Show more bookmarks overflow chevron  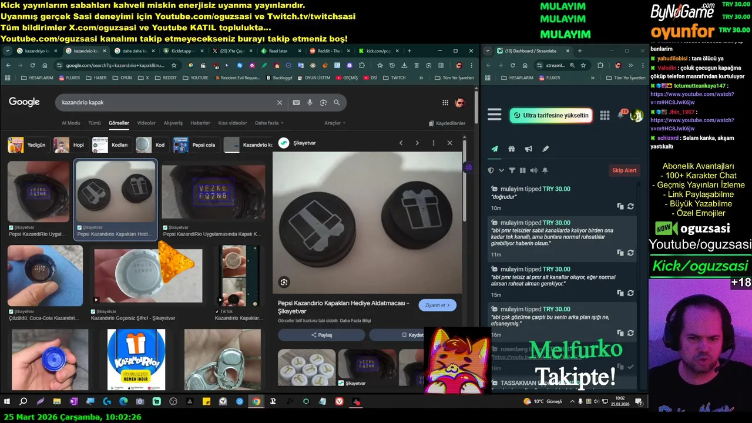pos(421,78)
